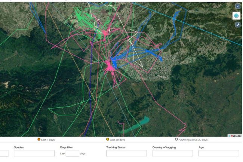Image resolution: width=243 pixels, height=162 pixels.
Task: Open the wrench map tools icon
Action: (238, 25)
